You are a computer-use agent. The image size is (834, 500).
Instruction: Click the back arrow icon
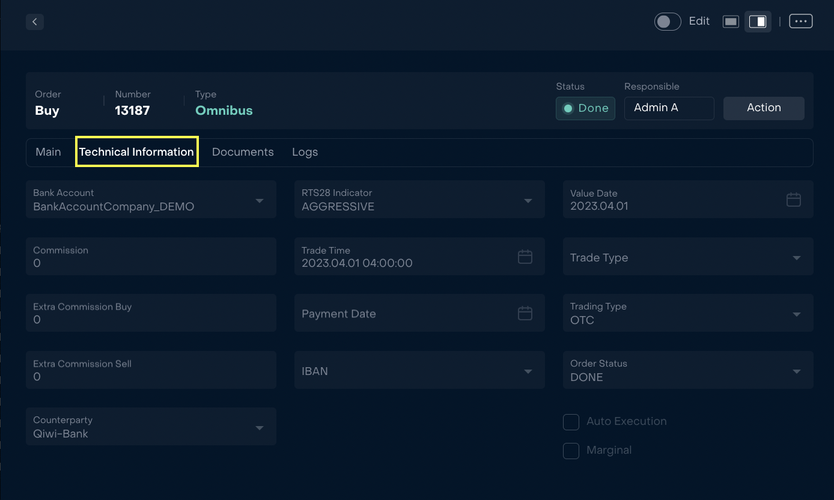35,22
